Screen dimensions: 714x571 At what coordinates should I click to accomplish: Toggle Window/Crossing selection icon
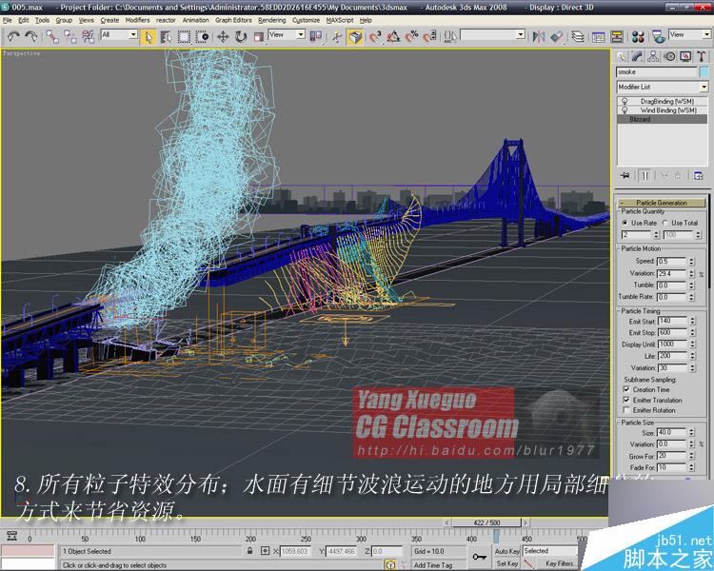202,37
